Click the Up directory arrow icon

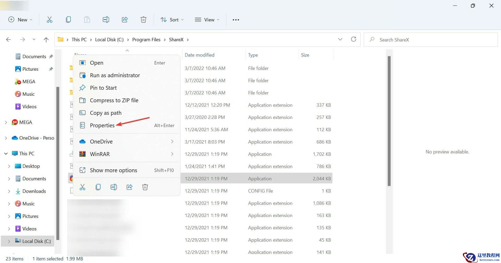[46, 40]
